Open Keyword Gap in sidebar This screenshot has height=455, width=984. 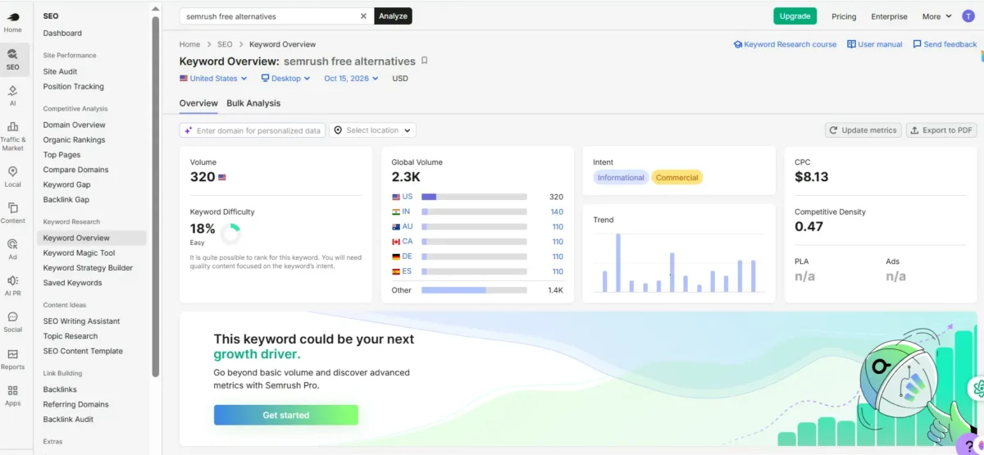coord(67,185)
